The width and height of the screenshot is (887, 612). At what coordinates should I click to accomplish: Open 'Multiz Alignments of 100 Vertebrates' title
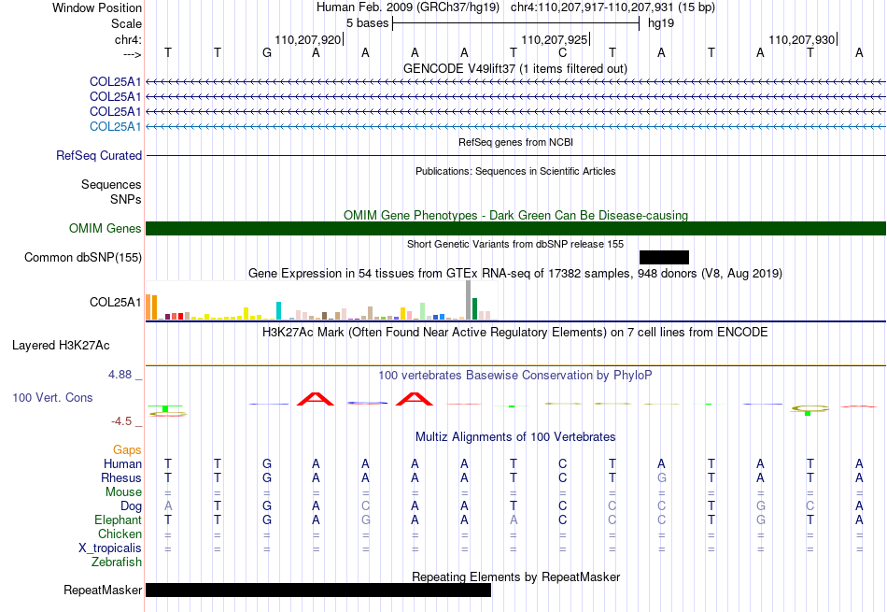(x=515, y=437)
